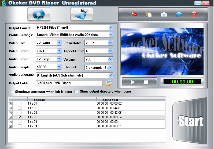Open the Profile Settings dropdown

[x=111, y=35]
